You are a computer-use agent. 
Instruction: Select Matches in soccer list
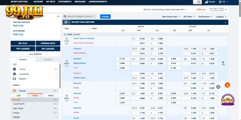click(x=35, y=100)
